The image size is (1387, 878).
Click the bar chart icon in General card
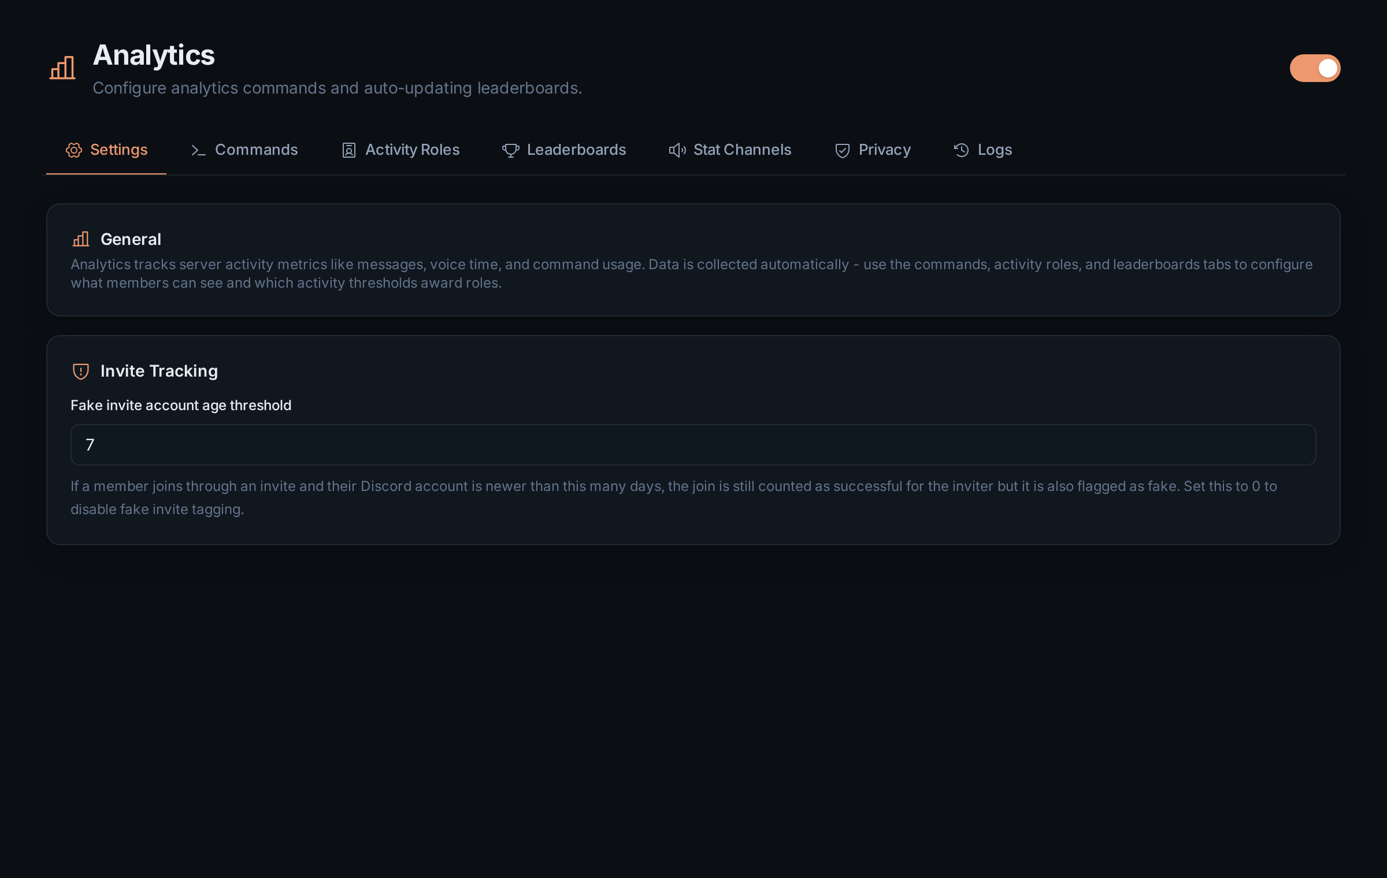click(81, 239)
